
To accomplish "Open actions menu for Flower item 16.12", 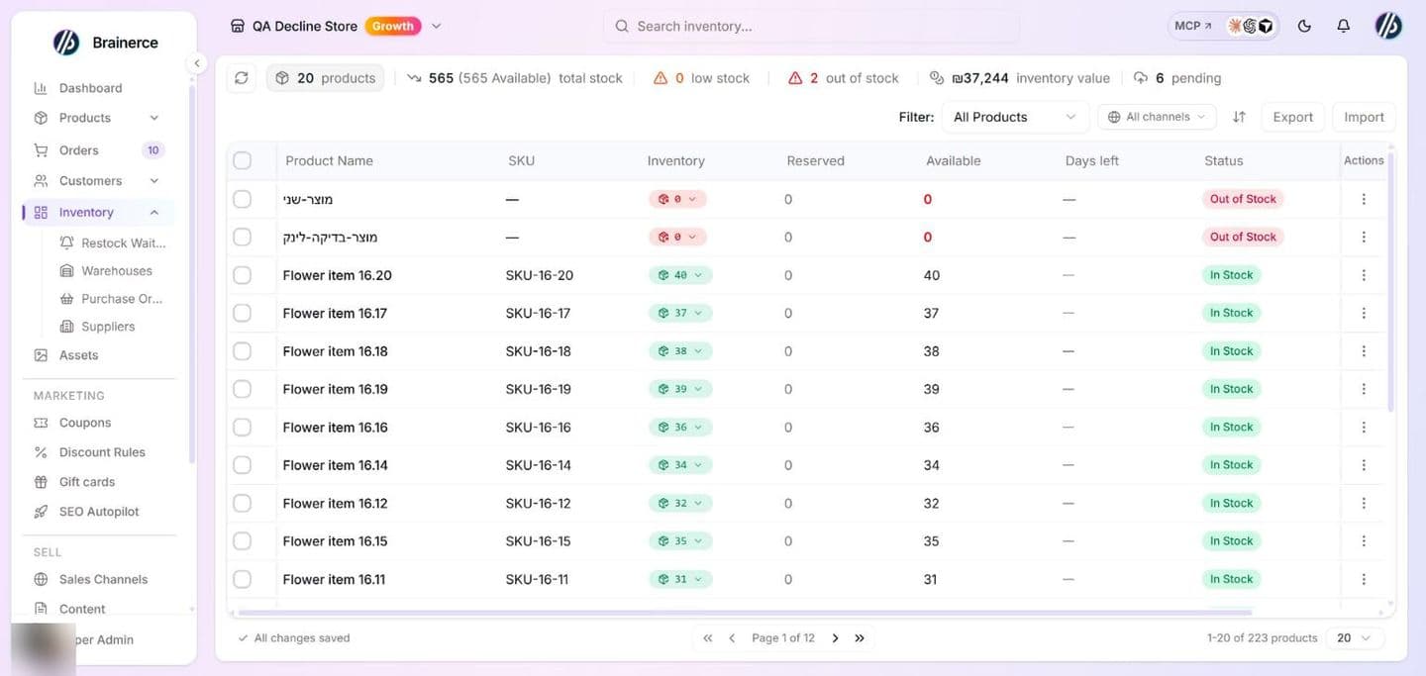I will coord(1364,503).
